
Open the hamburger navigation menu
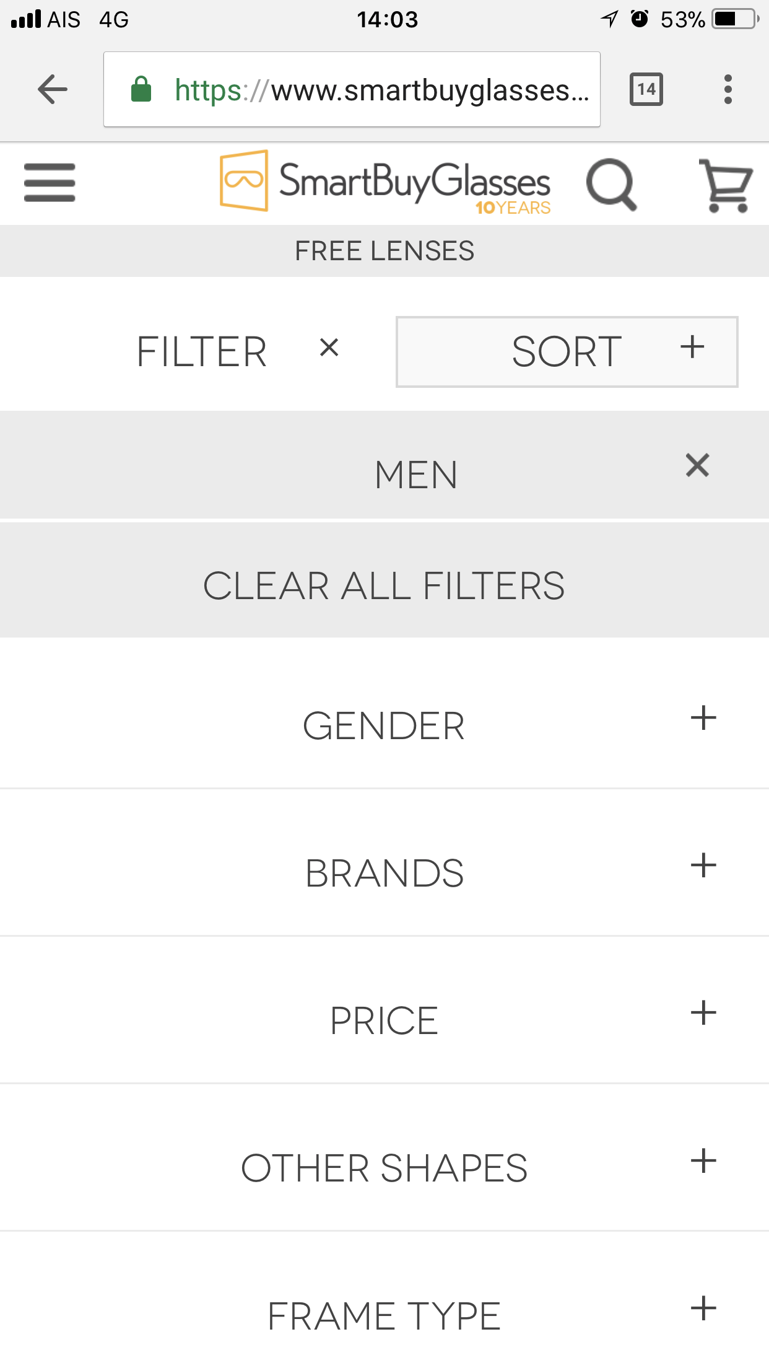click(x=50, y=182)
